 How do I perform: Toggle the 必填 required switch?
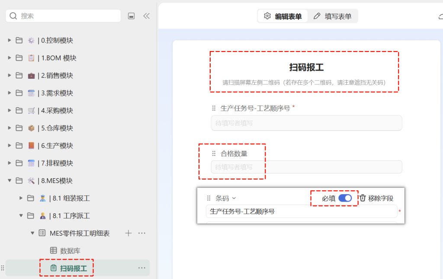click(345, 198)
